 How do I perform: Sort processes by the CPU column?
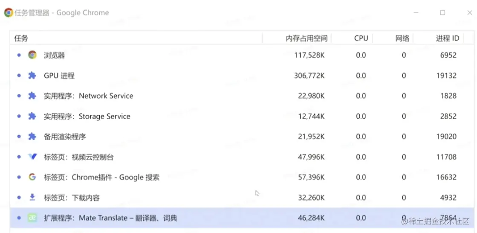[361, 38]
